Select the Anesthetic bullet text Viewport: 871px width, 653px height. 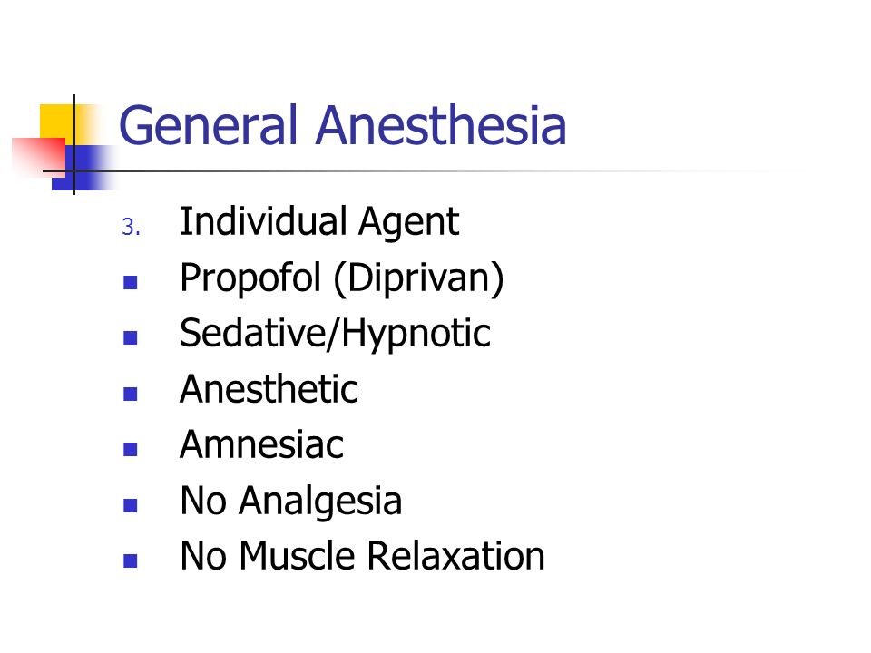coord(269,389)
